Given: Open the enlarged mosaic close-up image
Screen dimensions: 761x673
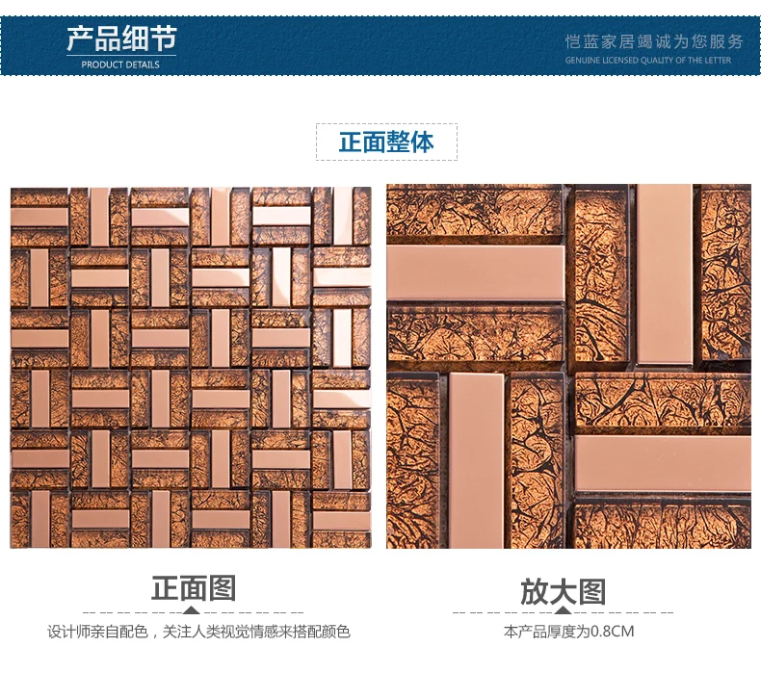Looking at the screenshot, I should (x=568, y=366).
